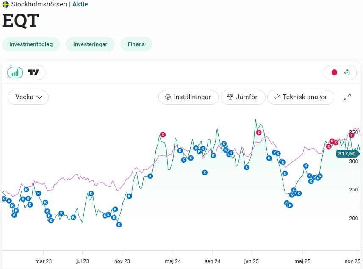
Task: Open Inställningar chart settings
Action: 188,97
